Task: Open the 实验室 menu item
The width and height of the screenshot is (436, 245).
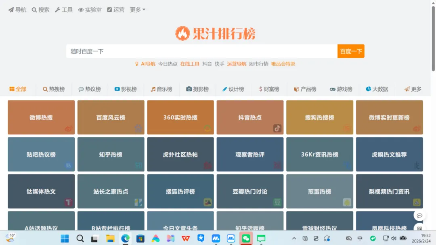Action: point(90,10)
